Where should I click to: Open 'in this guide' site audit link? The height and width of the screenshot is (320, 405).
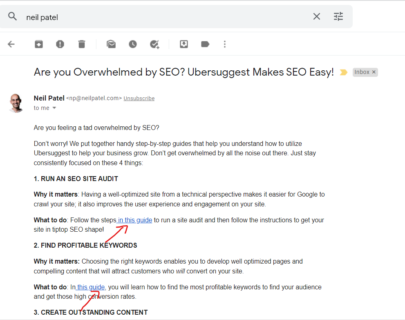[134, 220]
